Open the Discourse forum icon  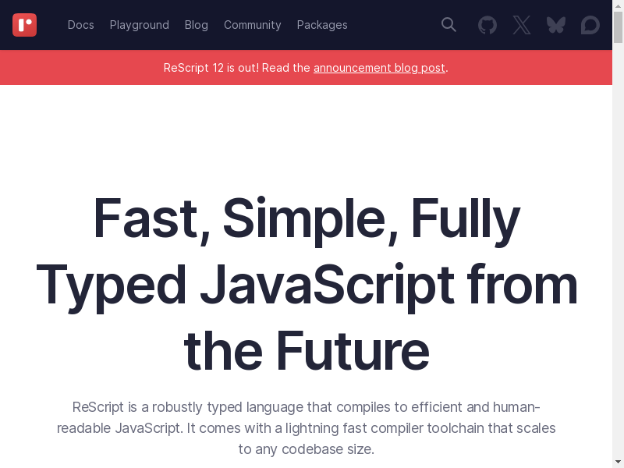click(x=590, y=25)
